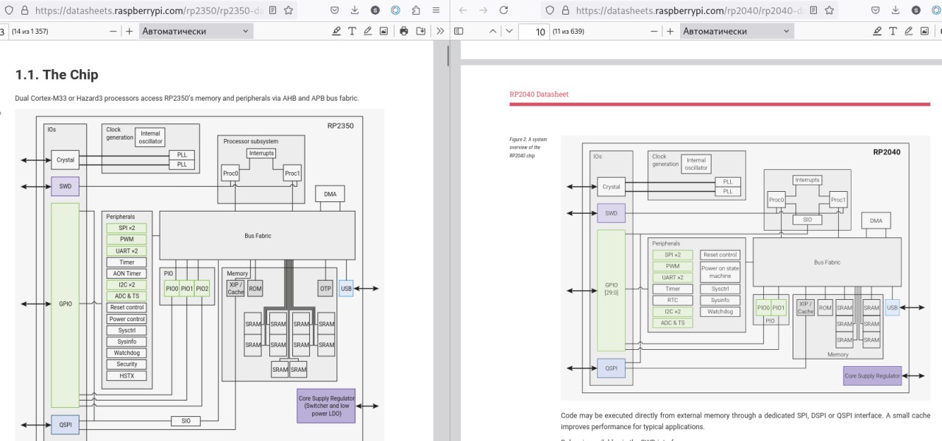
Task: Toggle reader view in the RP2350 window
Action: tap(272, 11)
